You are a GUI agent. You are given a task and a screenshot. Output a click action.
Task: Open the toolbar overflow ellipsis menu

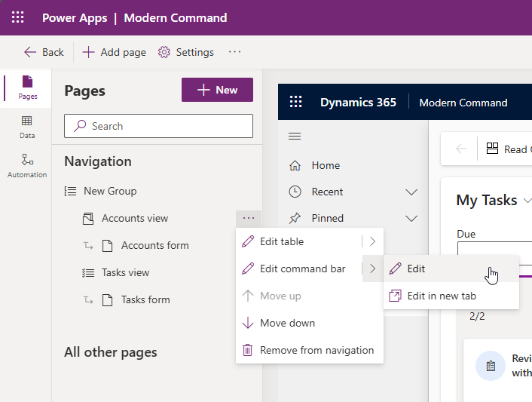[x=234, y=52]
